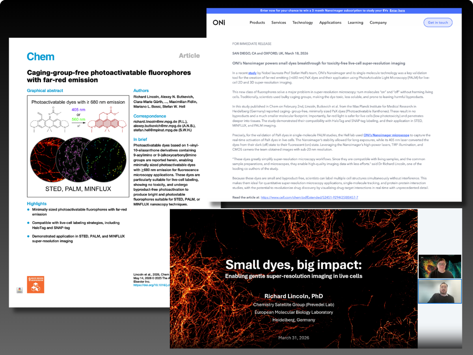Image resolution: width=473 pixels, height=355 pixels.
Task: Open the cell.com article URL link
Action: coord(309,197)
